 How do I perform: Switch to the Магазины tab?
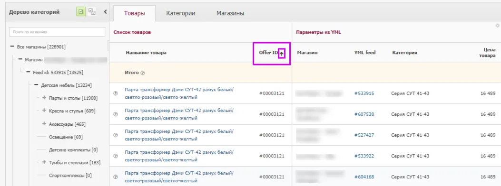pyautogui.click(x=230, y=13)
